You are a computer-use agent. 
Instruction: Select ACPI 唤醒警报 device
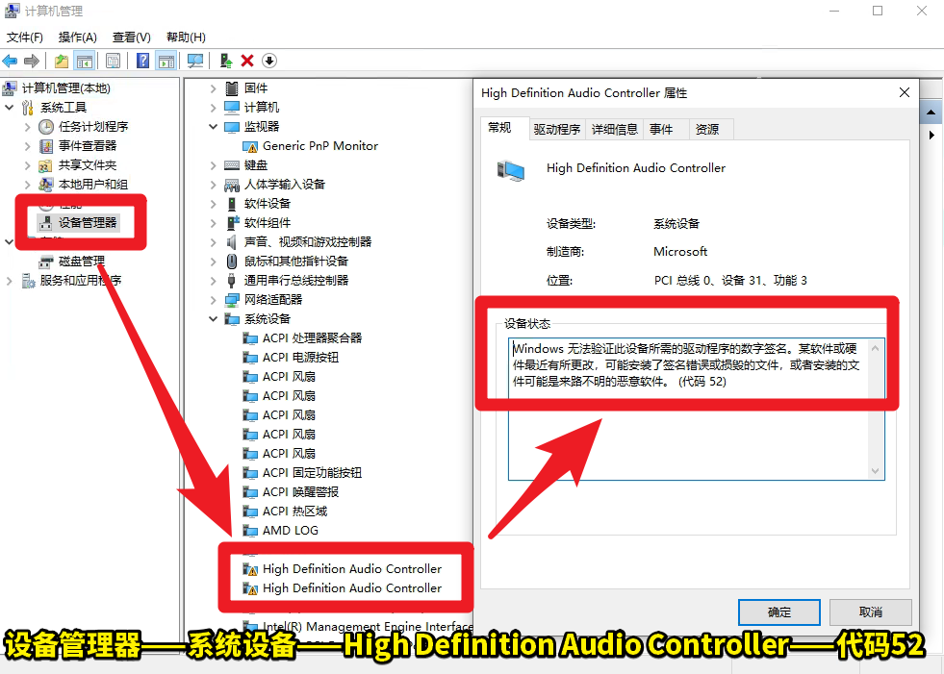pos(300,492)
